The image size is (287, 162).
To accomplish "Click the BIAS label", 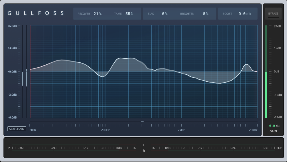I will pyautogui.click(x=151, y=14).
